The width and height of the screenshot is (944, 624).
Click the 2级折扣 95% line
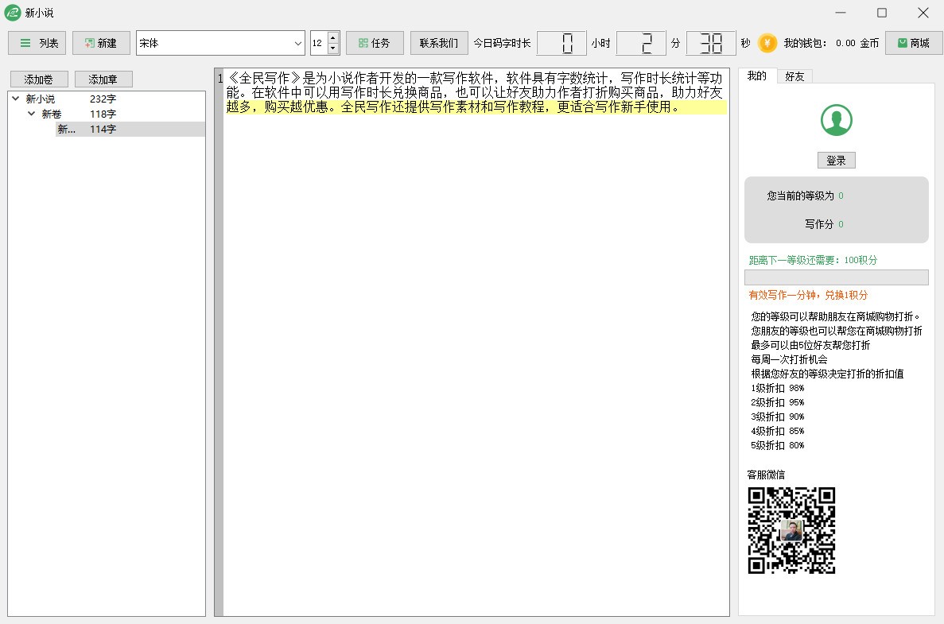click(777, 402)
